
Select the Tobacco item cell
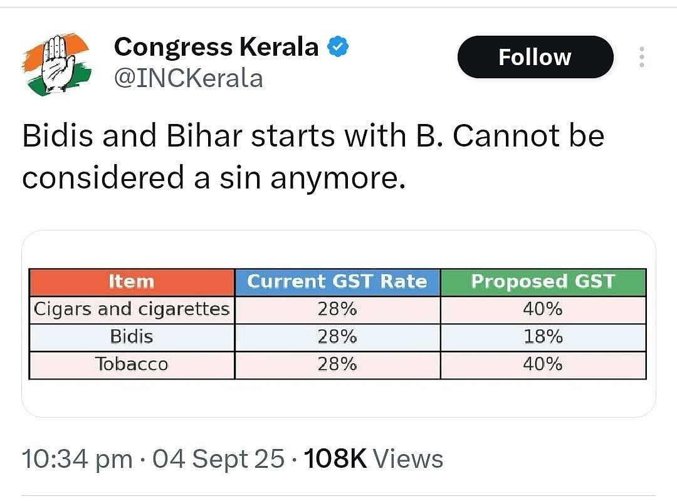132,364
